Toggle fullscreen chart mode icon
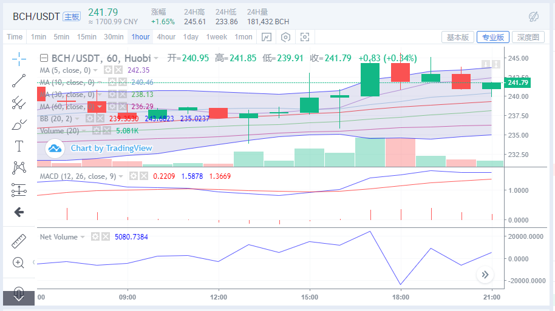This screenshot has height=311, width=555. point(305,37)
